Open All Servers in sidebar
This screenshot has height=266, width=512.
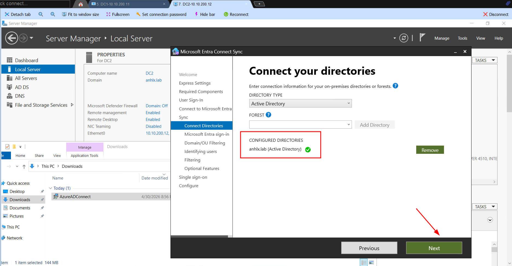38,78
